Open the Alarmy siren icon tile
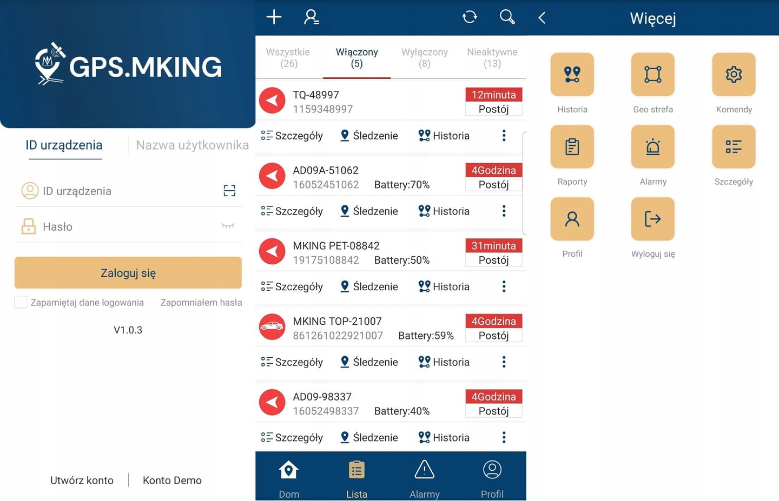779x501 pixels. click(652, 147)
